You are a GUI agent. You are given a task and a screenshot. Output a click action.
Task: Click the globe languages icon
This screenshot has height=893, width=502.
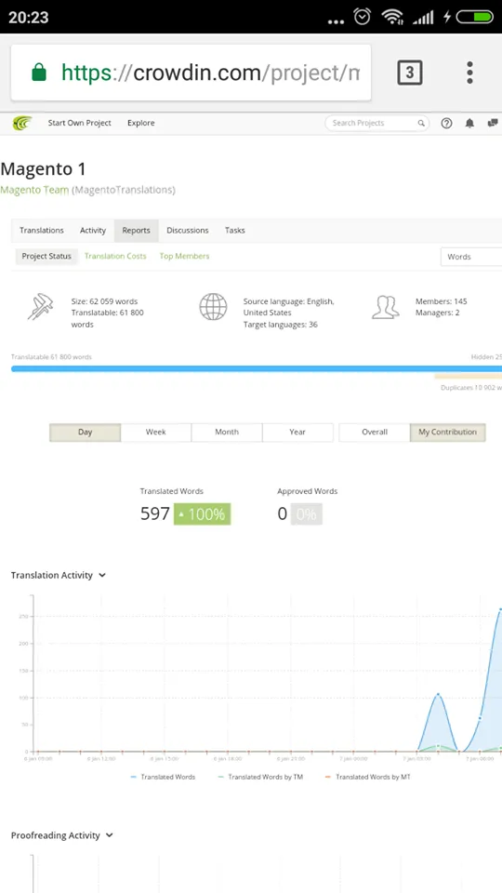pyautogui.click(x=213, y=306)
